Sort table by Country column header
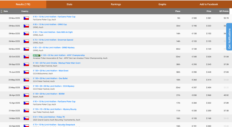The image size is (232, 127). [x=25, y=11]
